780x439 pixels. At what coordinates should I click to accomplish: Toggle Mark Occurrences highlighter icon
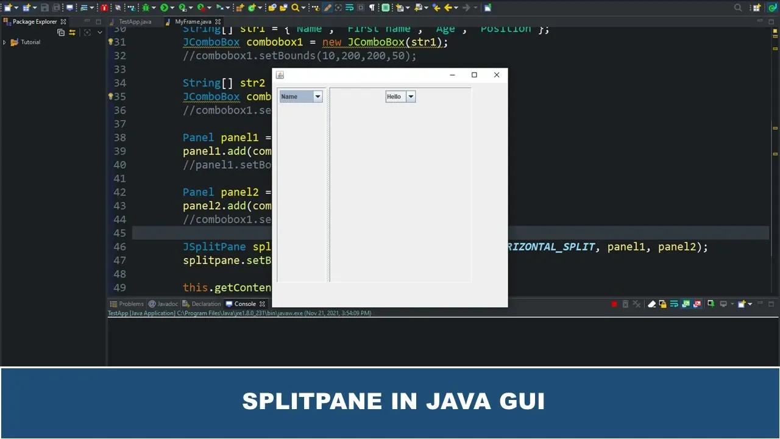[328, 8]
